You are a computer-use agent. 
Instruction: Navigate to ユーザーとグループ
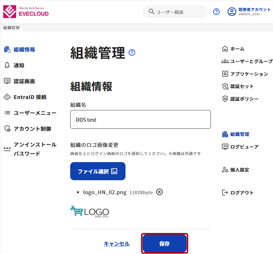(x=251, y=61)
